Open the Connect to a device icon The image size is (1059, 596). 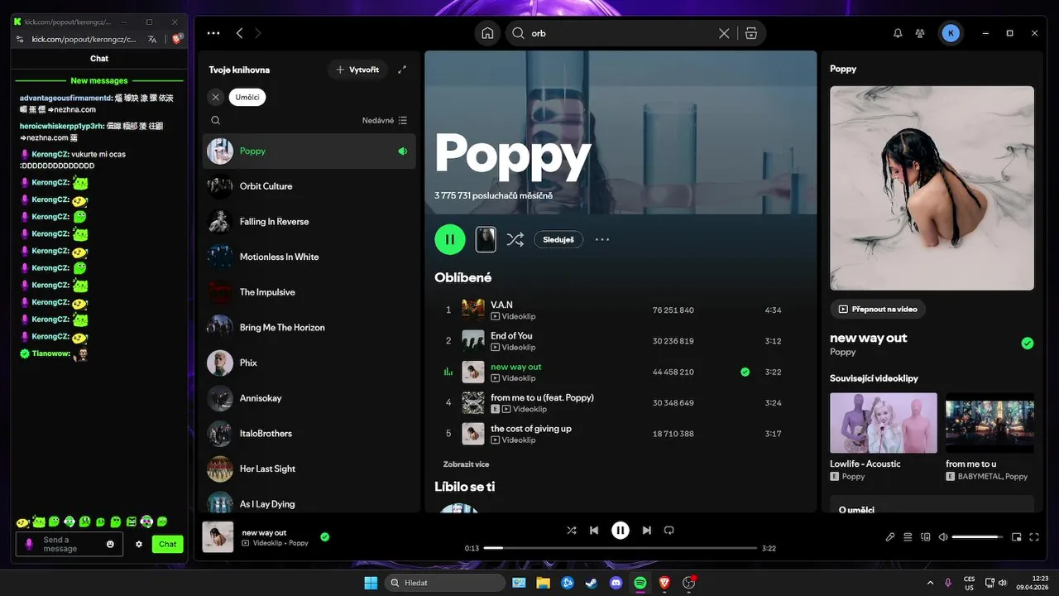[x=926, y=536]
